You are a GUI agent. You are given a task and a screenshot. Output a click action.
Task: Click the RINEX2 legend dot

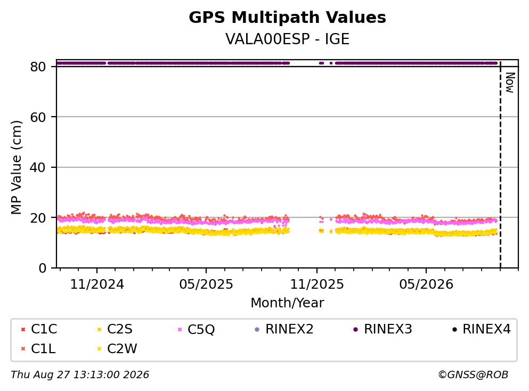click(x=257, y=329)
